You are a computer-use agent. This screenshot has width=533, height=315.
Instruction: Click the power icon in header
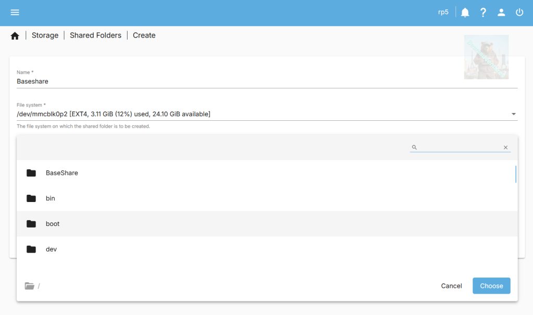[x=519, y=12]
